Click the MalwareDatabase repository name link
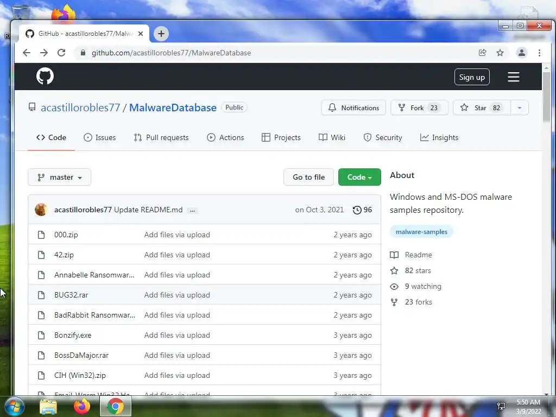This screenshot has height=417, width=556. click(173, 108)
